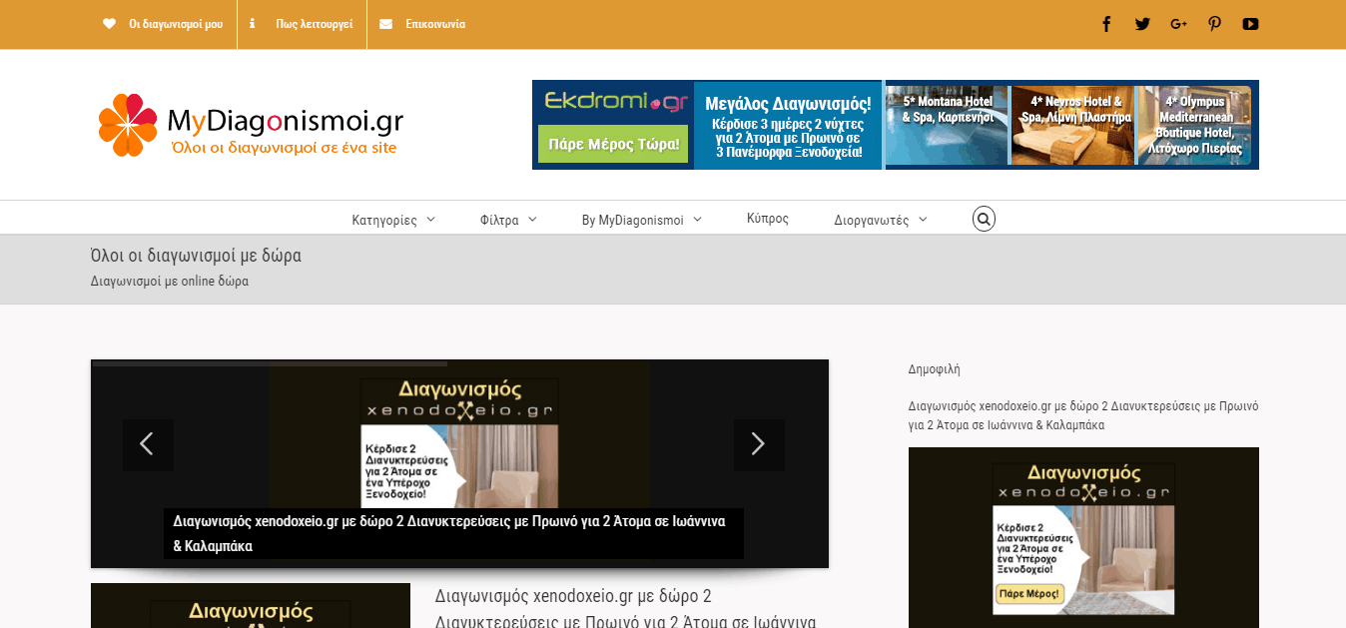Click the sidebar xenodoxeio.gr contest thumbnail
The height and width of the screenshot is (628, 1346).
click(1083, 537)
